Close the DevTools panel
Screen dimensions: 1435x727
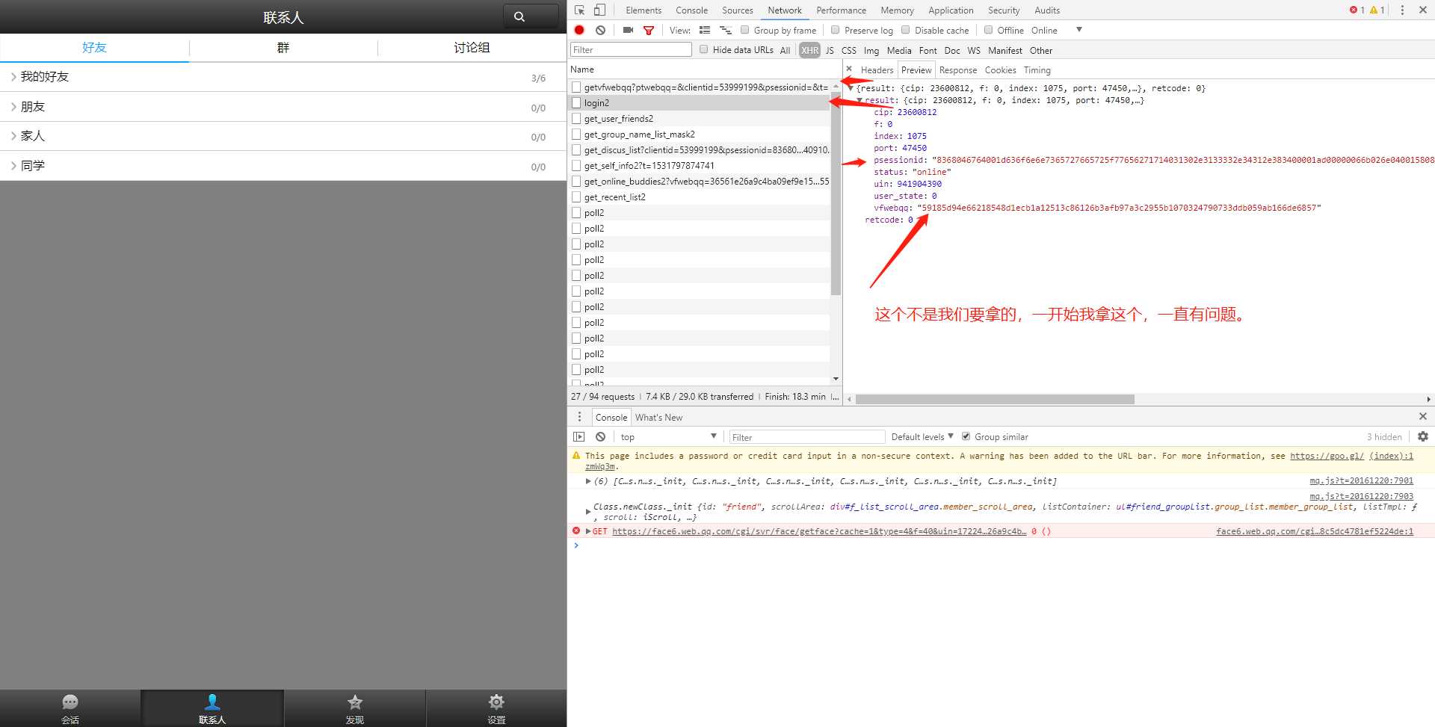coord(1423,10)
